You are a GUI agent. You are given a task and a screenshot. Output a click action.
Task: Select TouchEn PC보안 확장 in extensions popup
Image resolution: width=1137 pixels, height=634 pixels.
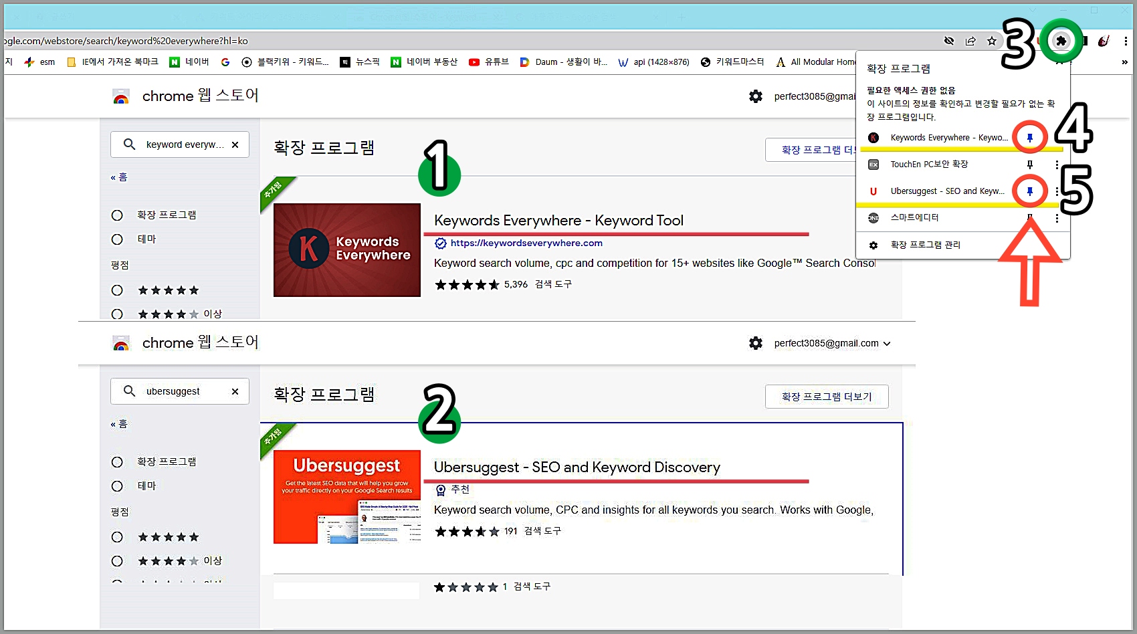(929, 165)
